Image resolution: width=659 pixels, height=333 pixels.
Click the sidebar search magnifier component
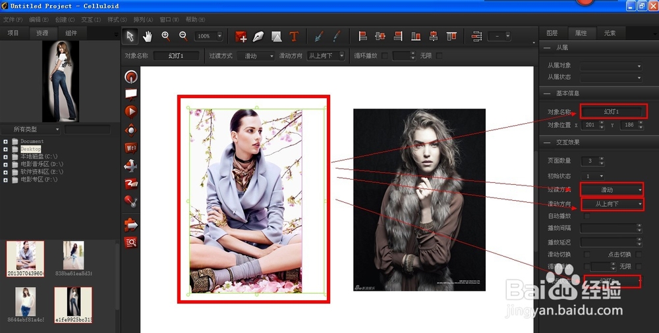pos(131,242)
